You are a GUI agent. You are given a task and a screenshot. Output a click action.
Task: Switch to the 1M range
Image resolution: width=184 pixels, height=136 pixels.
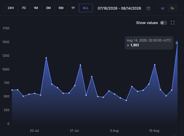click(36, 8)
